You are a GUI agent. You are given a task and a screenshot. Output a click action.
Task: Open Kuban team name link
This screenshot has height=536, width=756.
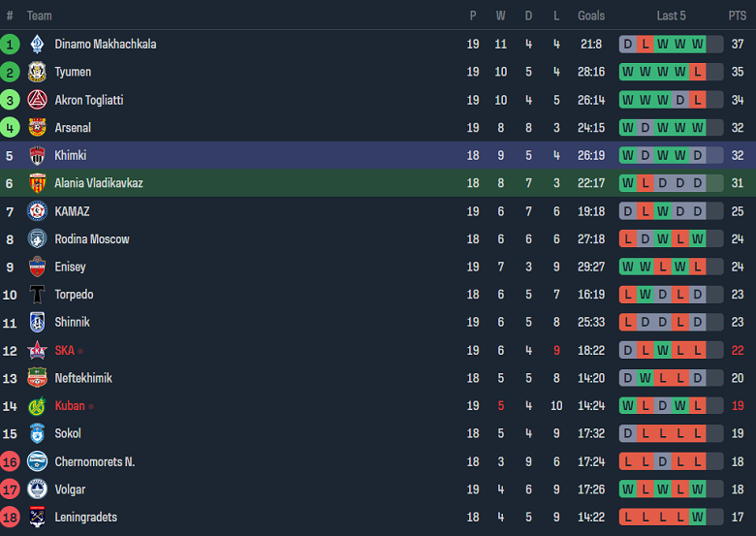70,406
